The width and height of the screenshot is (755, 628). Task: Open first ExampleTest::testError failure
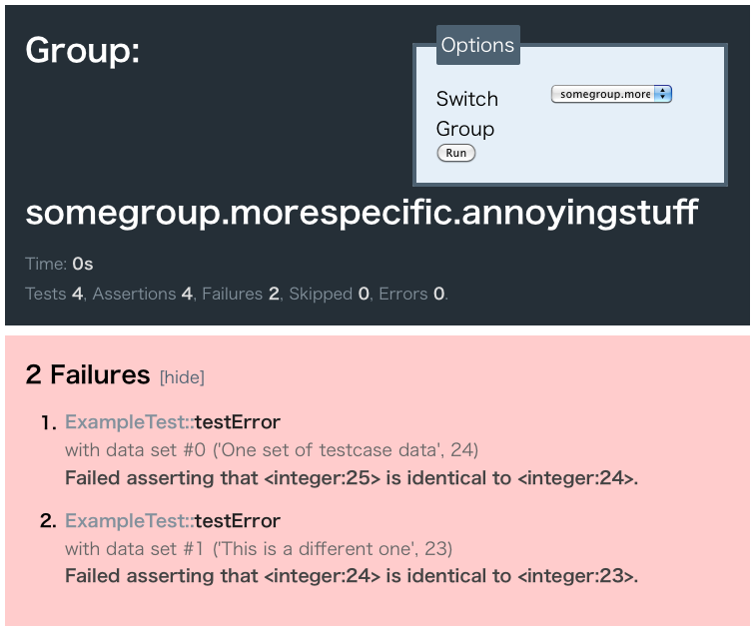tap(173, 422)
